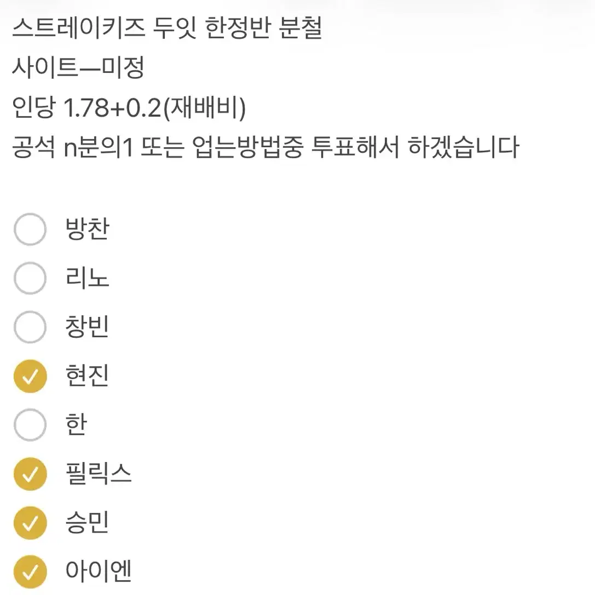Viewport: 595px width, 595px height.
Task: Check the 창빈 checkbox
Action: [x=30, y=327]
